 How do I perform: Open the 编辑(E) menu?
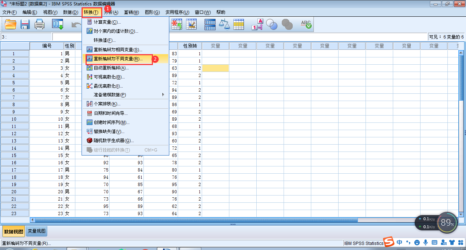pyautogui.click(x=29, y=12)
